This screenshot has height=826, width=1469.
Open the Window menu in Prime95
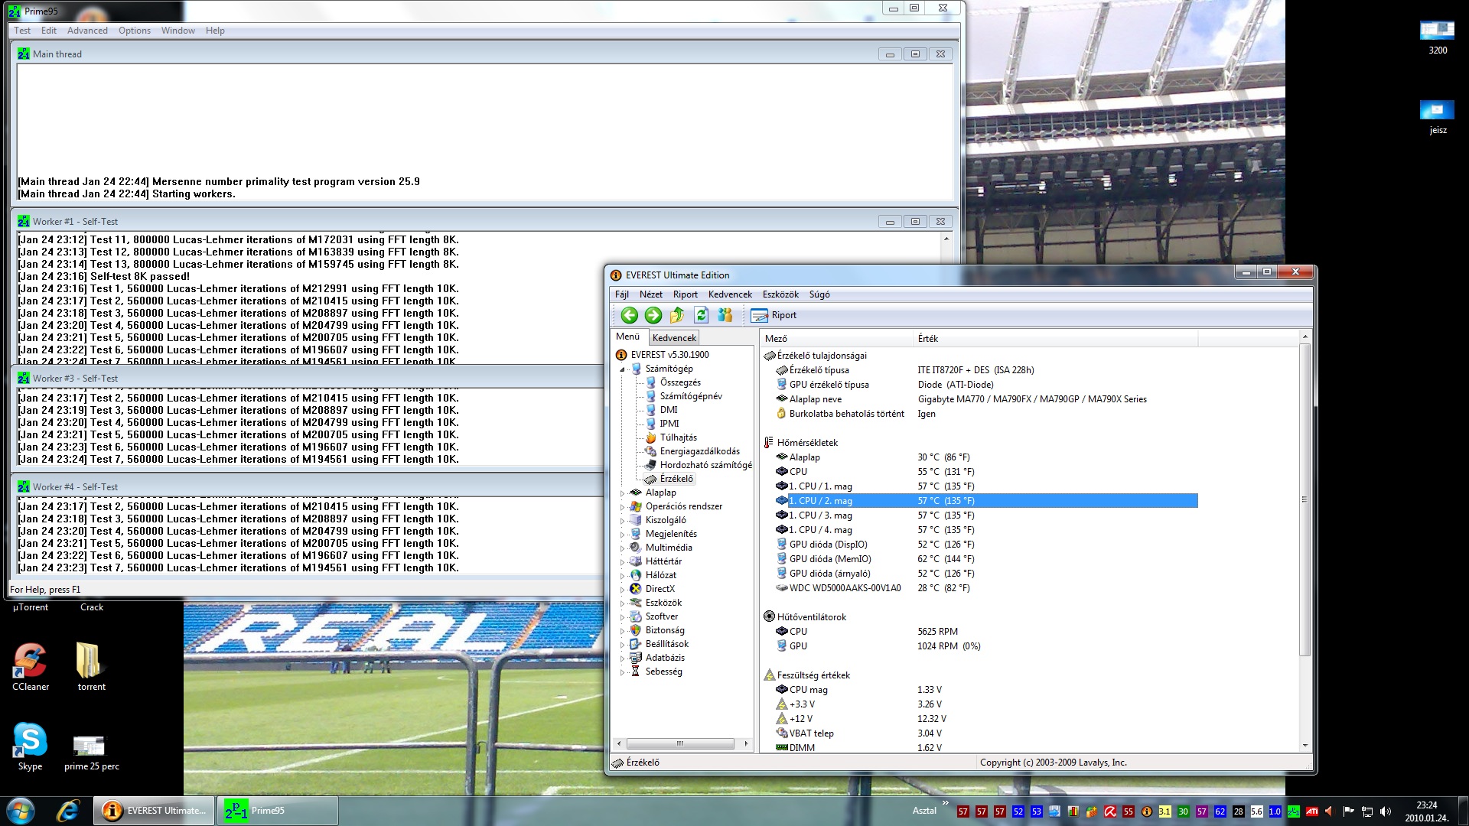point(178,31)
